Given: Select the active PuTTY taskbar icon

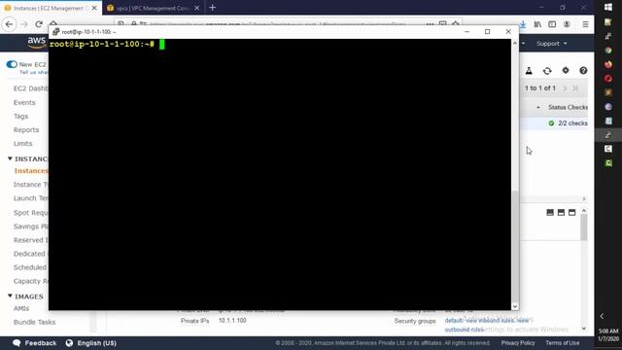Looking at the screenshot, I should 608,135.
